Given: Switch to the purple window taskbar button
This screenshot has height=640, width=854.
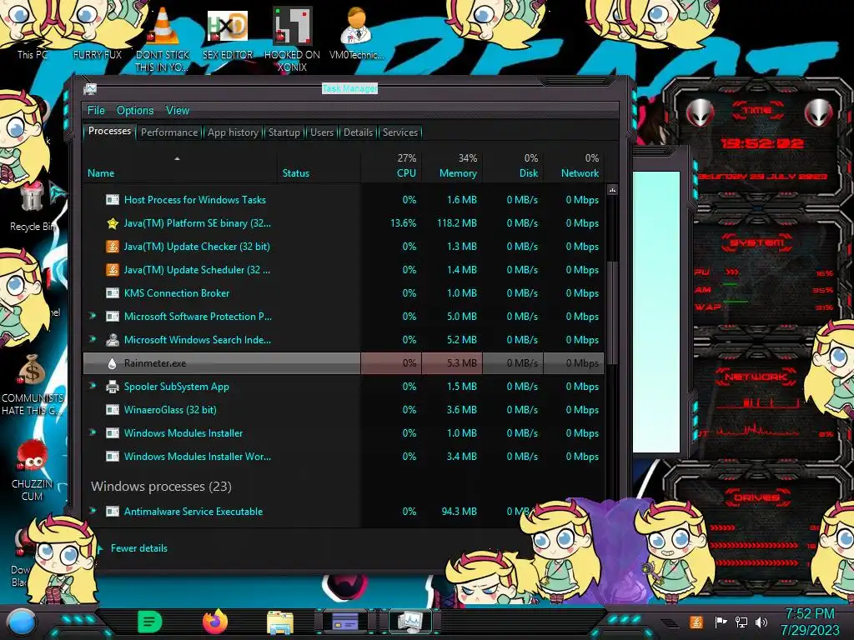Looking at the screenshot, I should pyautogui.click(x=345, y=621).
